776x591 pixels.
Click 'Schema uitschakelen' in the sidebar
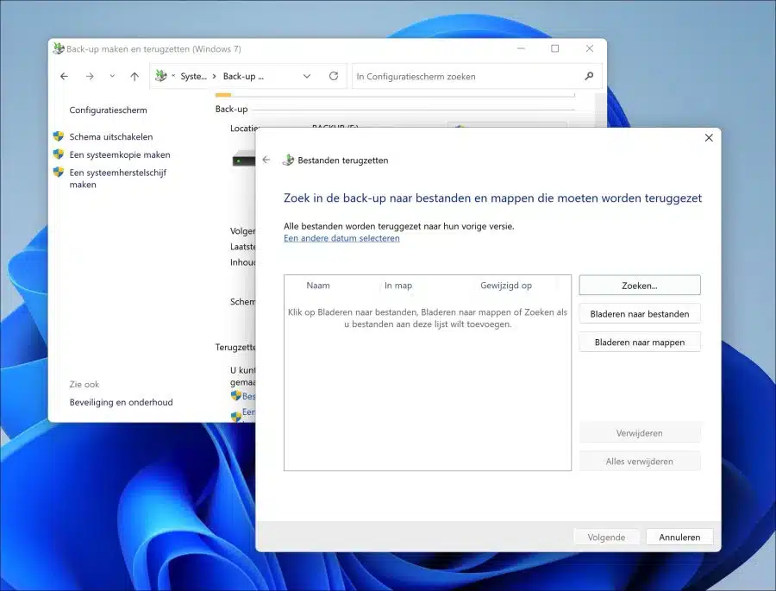[111, 136]
